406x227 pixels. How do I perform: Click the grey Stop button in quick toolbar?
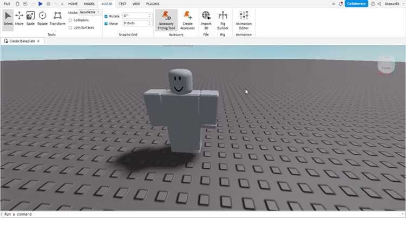click(48, 4)
